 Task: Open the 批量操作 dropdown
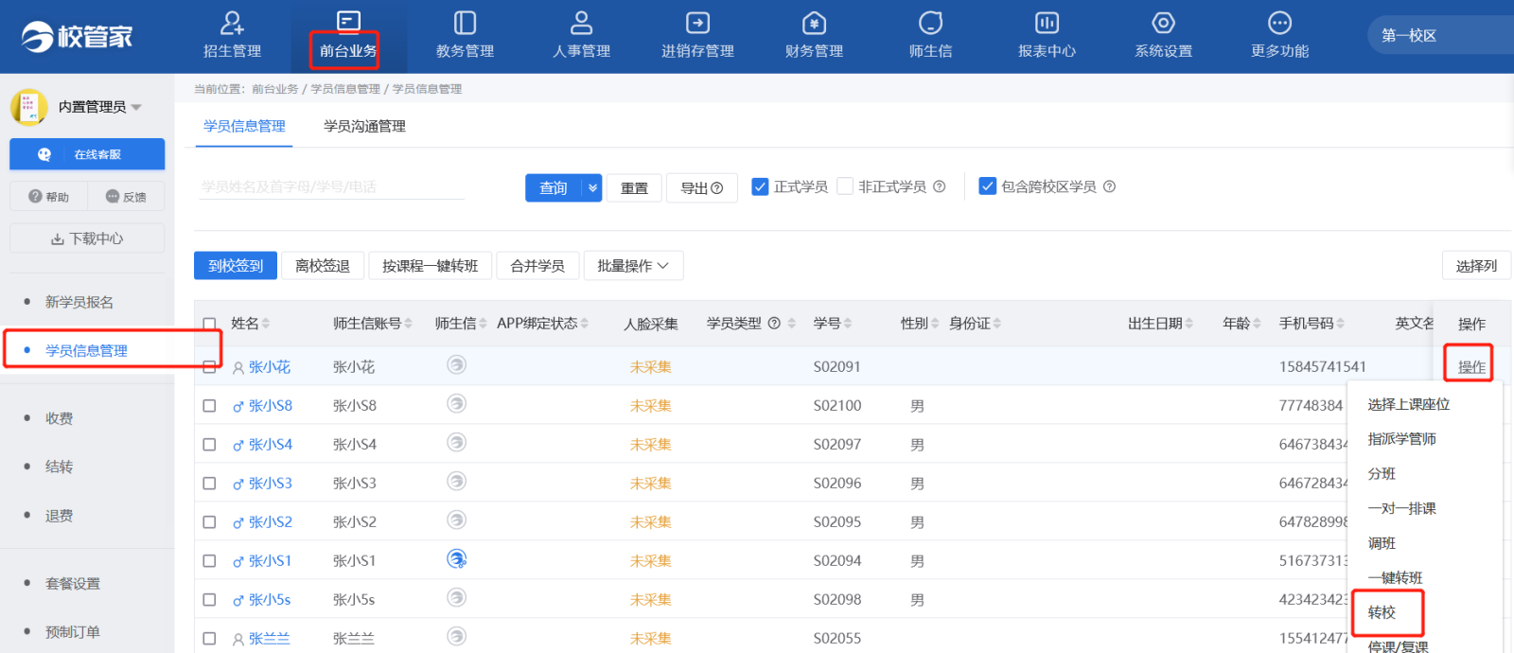pos(633,266)
